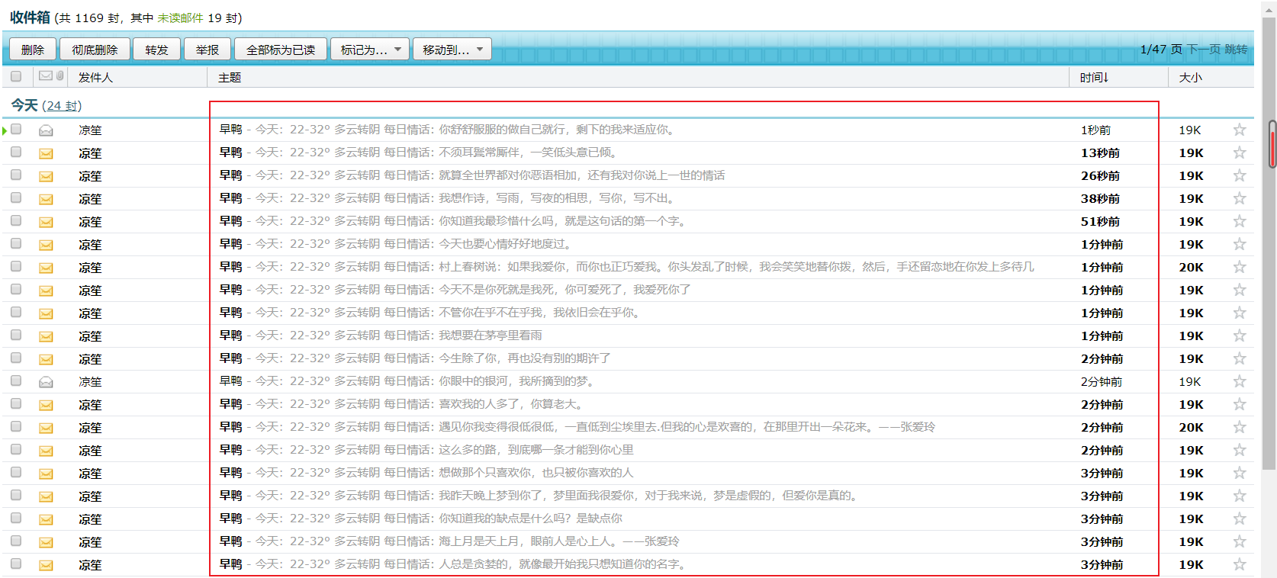Viewport: 1277px width, 578px height.
Task: Go to 下一页 link
Action: click(1204, 50)
